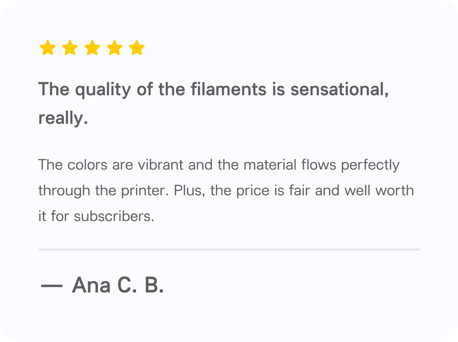Select the word 'price' in the review paragraph
Image resolution: width=458 pixels, height=342 pixels.
click(253, 191)
